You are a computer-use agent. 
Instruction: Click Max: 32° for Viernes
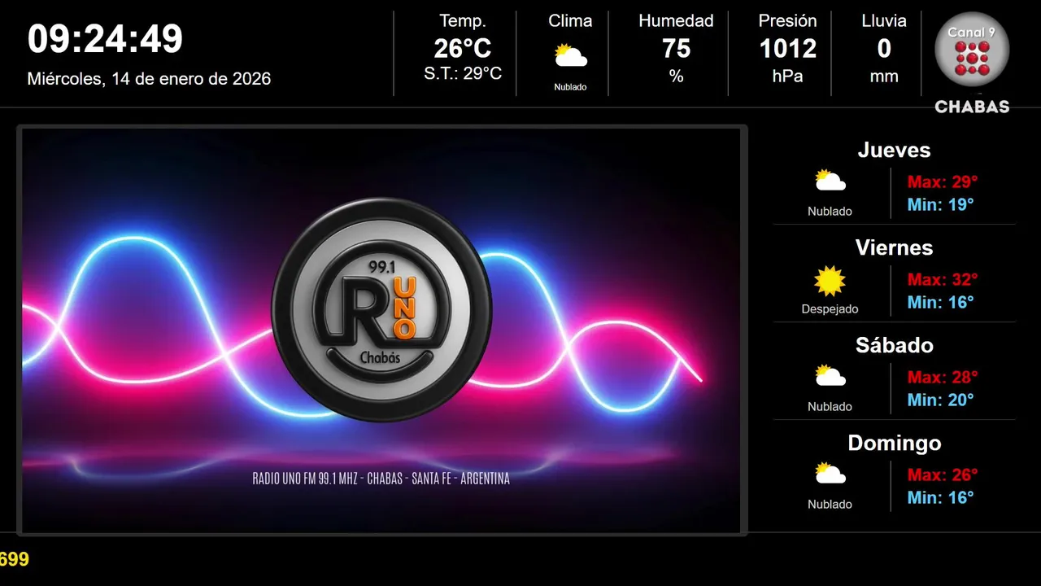(x=943, y=279)
